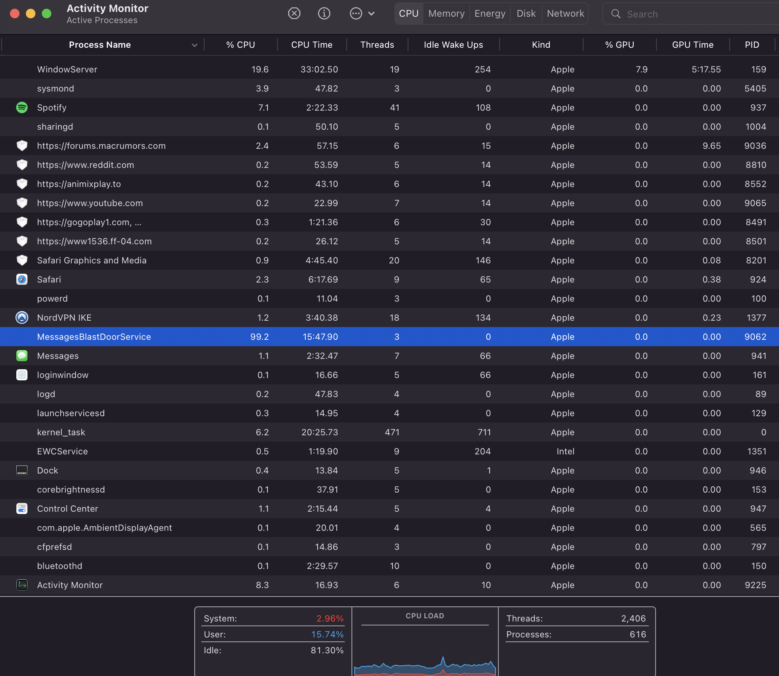Screen dimensions: 779x676
Task: Switch to the Memory tab
Action: [x=446, y=14]
